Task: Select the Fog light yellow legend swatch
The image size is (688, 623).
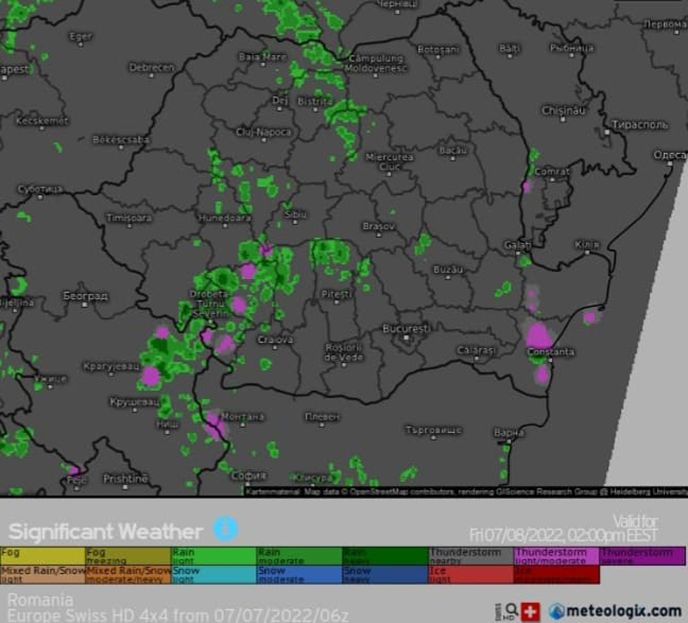Action: 42,555
